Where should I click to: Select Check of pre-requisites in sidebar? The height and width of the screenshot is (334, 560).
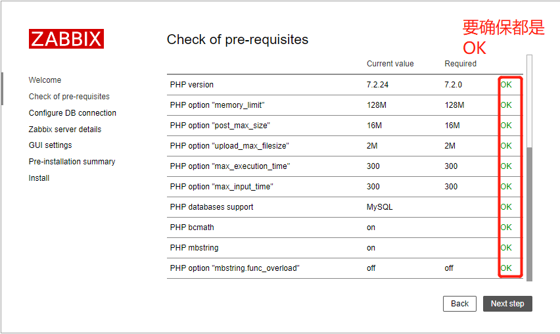69,97
